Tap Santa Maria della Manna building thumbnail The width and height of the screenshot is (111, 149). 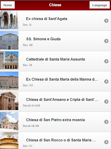[x=9, y=81]
